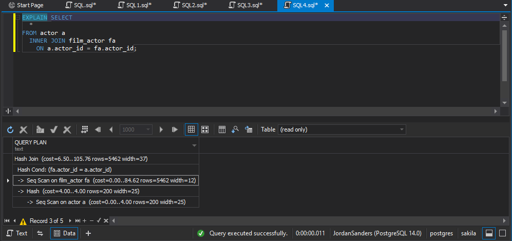Open the QUERY PLAN column filter arrow
This screenshot has height=241, width=512.
[194, 145]
